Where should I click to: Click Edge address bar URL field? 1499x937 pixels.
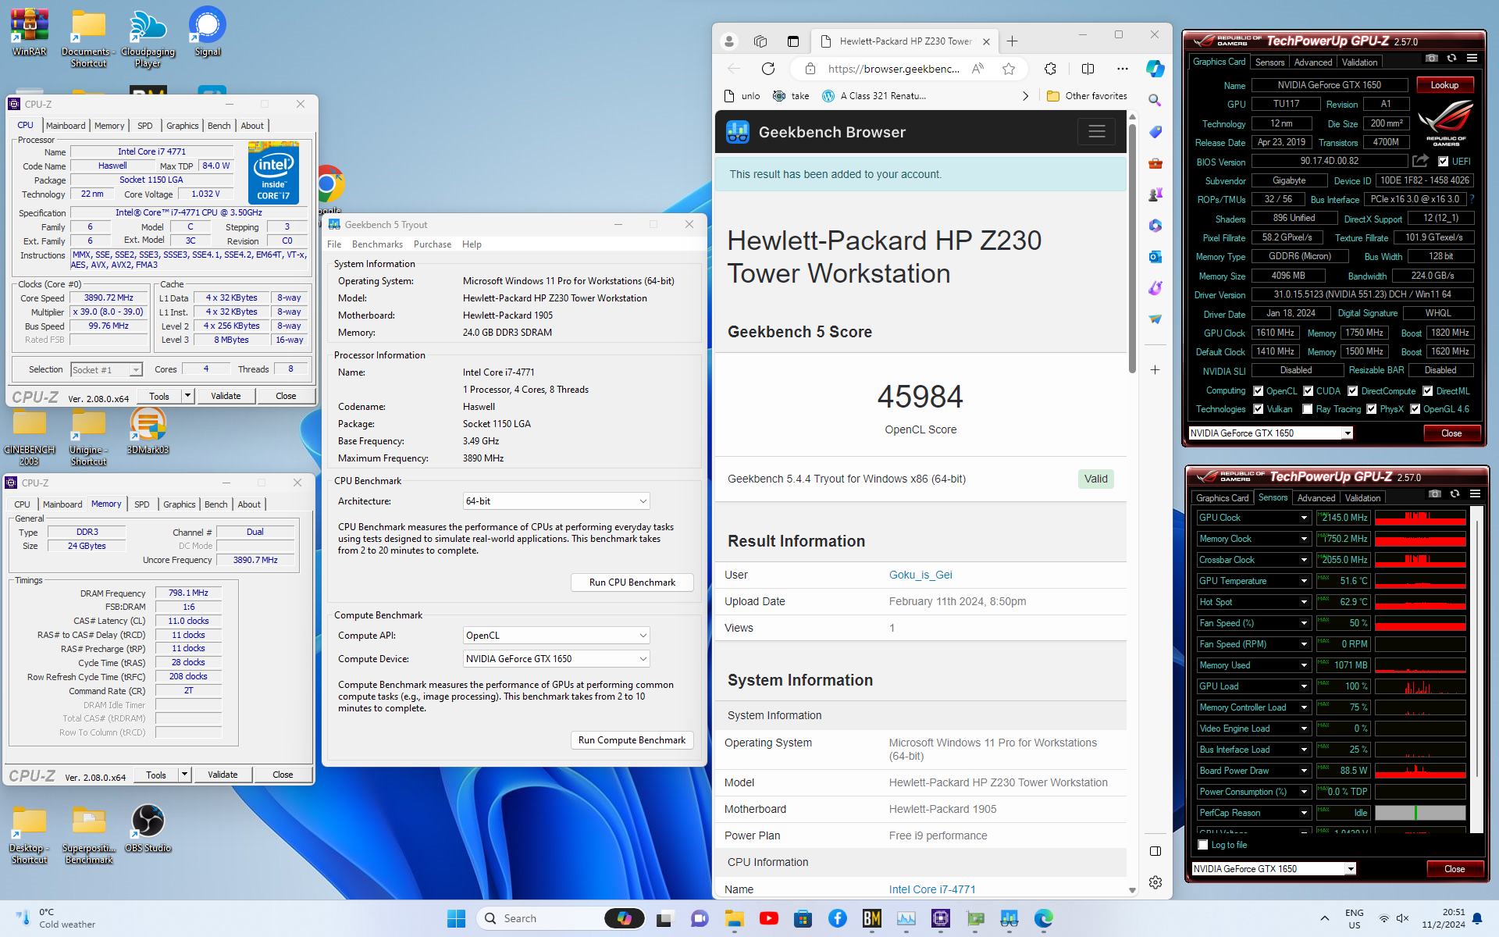pyautogui.click(x=893, y=69)
